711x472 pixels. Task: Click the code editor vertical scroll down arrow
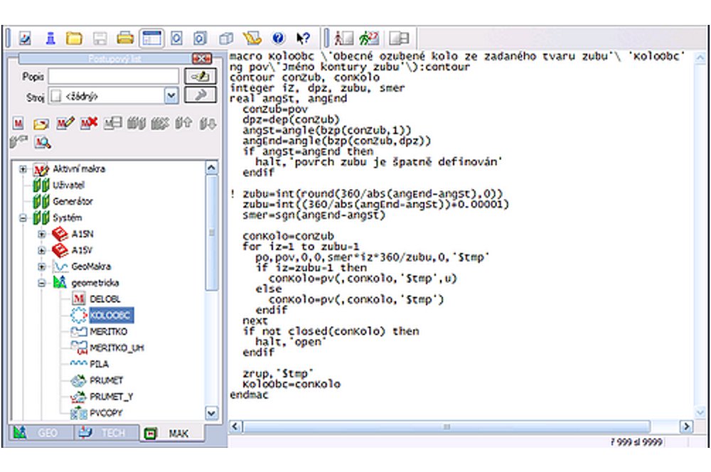tap(700, 412)
